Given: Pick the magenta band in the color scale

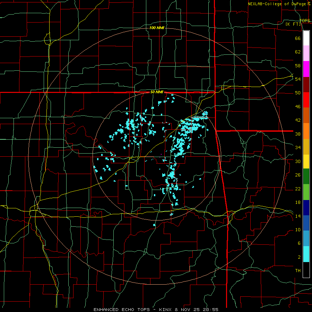Looking at the screenshot, I should coord(306,69).
